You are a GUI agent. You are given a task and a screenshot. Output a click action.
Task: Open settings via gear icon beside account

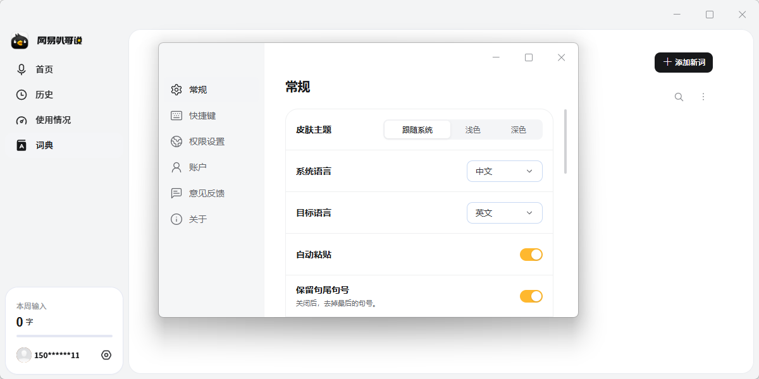106,355
